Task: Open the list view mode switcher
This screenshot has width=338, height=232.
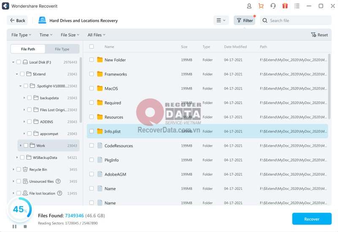Action: (x=221, y=20)
